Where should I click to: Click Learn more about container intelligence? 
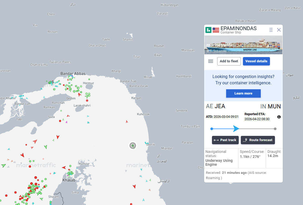243,93
